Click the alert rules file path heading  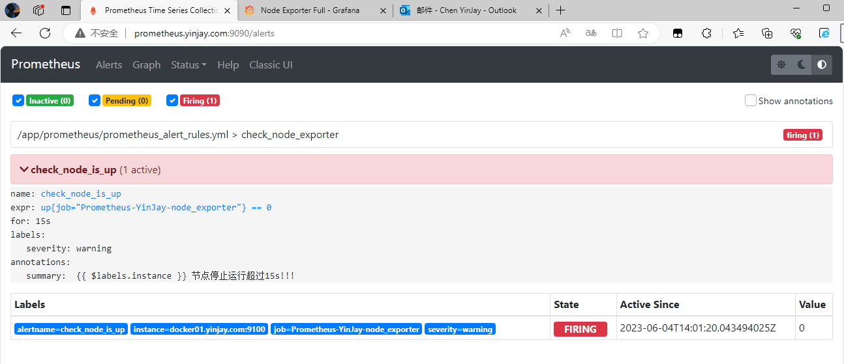178,135
